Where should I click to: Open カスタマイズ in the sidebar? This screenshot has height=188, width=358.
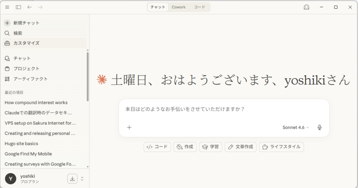point(26,43)
